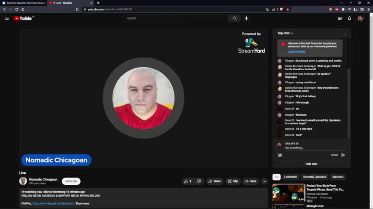
Task: Click LEARN MORE in chat notice
Action: click(x=296, y=52)
